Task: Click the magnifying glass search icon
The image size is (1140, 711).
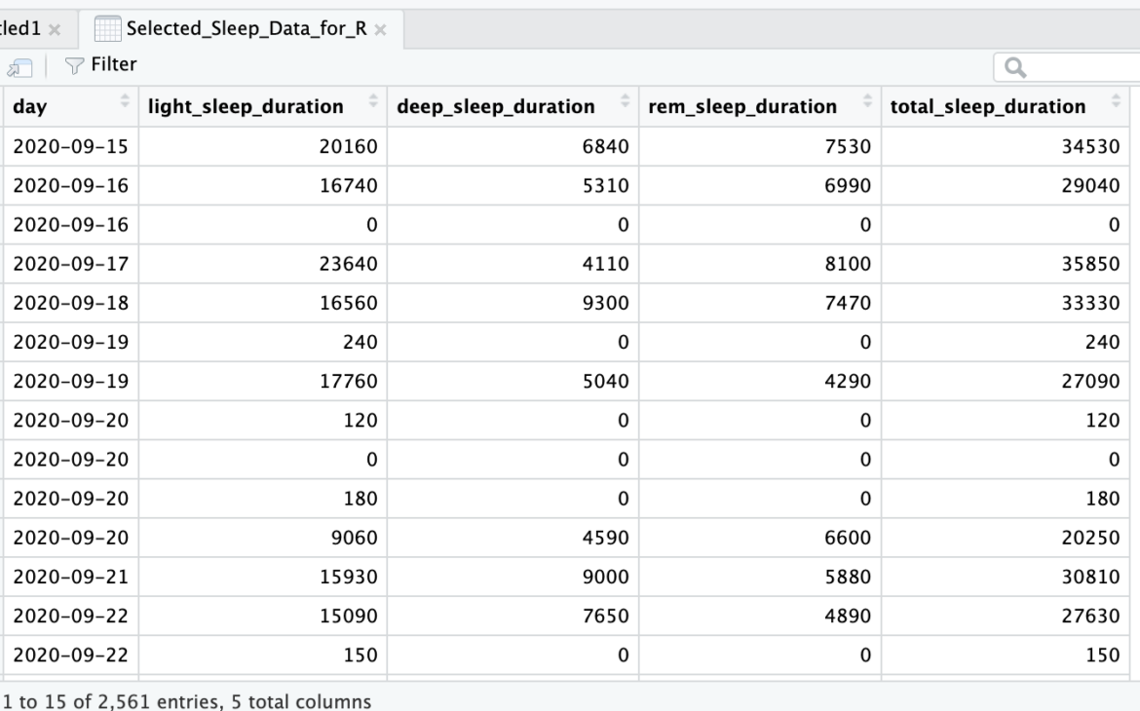Action: (1015, 67)
